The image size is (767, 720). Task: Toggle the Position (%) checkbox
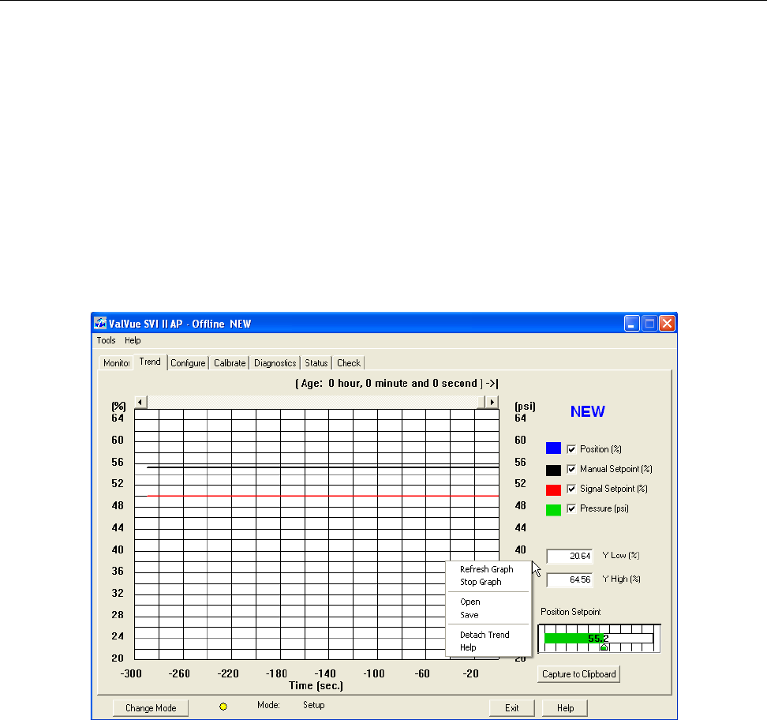571,449
